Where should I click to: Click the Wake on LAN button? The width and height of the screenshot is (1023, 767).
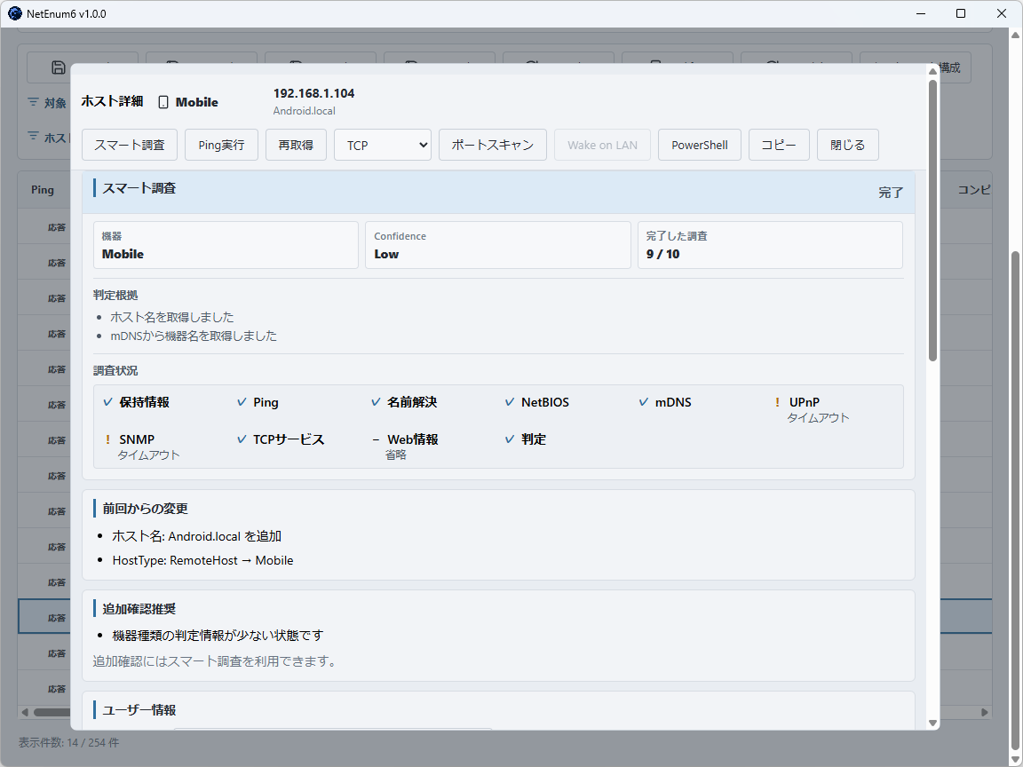click(602, 145)
